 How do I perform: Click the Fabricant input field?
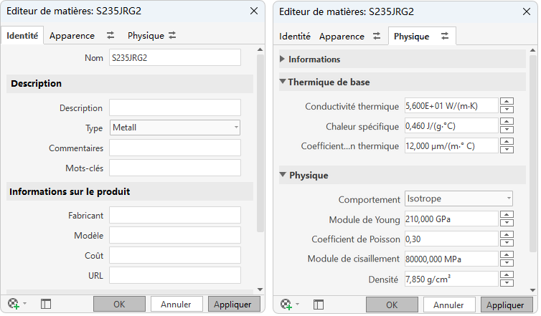tap(175, 215)
